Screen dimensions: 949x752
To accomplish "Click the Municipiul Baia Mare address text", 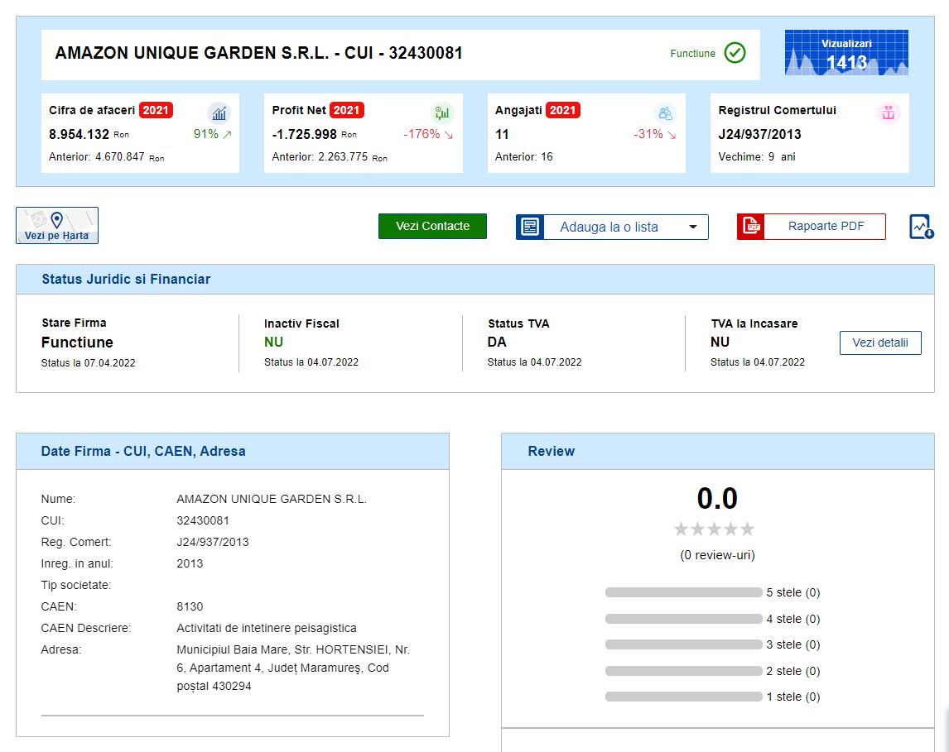I will click(x=293, y=668).
